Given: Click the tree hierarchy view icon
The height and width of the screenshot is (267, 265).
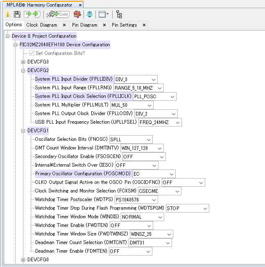Looking at the screenshot, I should click(x=119, y=14).
